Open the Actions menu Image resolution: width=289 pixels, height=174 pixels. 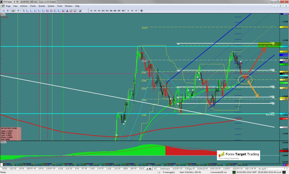[24, 6]
